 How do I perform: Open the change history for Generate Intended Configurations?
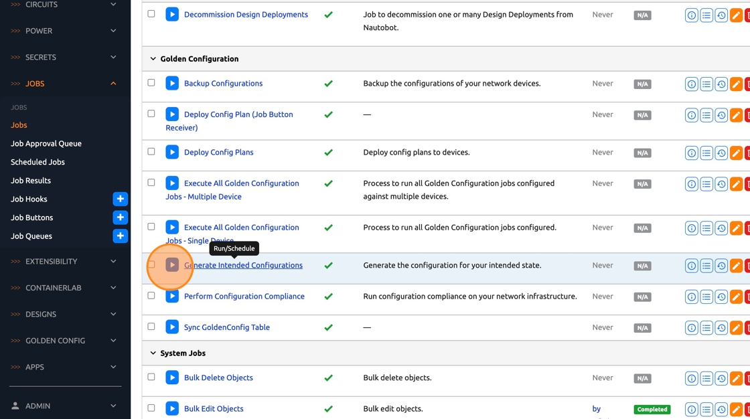tap(721, 266)
